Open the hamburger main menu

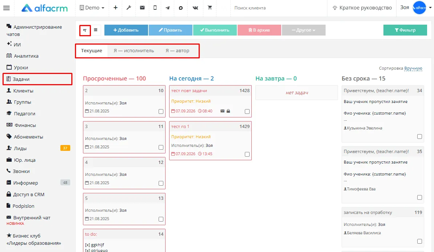(6, 8)
